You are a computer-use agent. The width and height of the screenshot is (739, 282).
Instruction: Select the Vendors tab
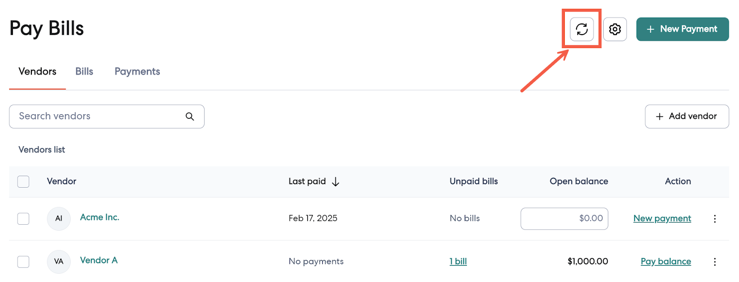(x=37, y=72)
